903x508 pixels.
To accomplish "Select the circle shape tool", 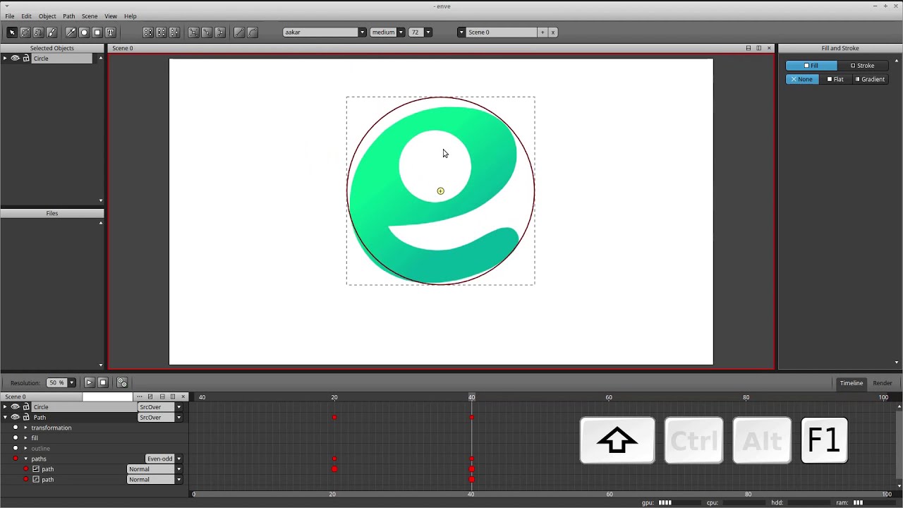I will point(84,32).
